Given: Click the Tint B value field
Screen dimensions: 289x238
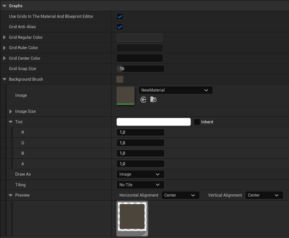Looking at the screenshot, I should click(x=140, y=153).
